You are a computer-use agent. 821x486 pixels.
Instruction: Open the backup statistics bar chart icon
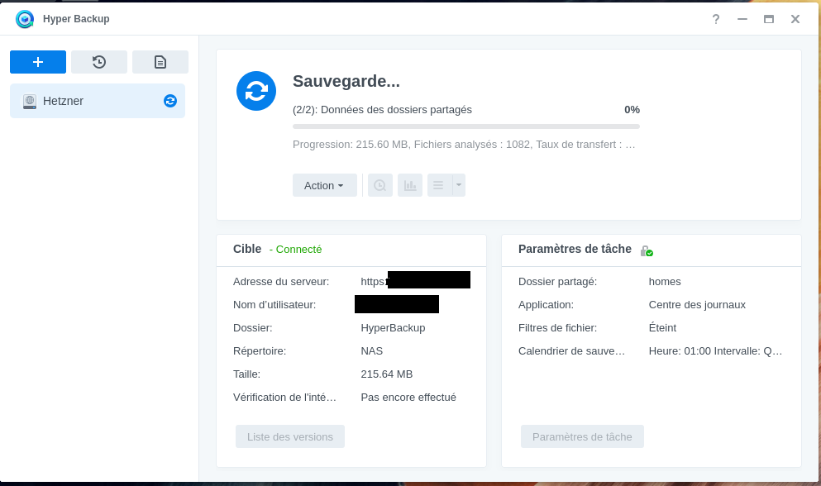(x=410, y=185)
